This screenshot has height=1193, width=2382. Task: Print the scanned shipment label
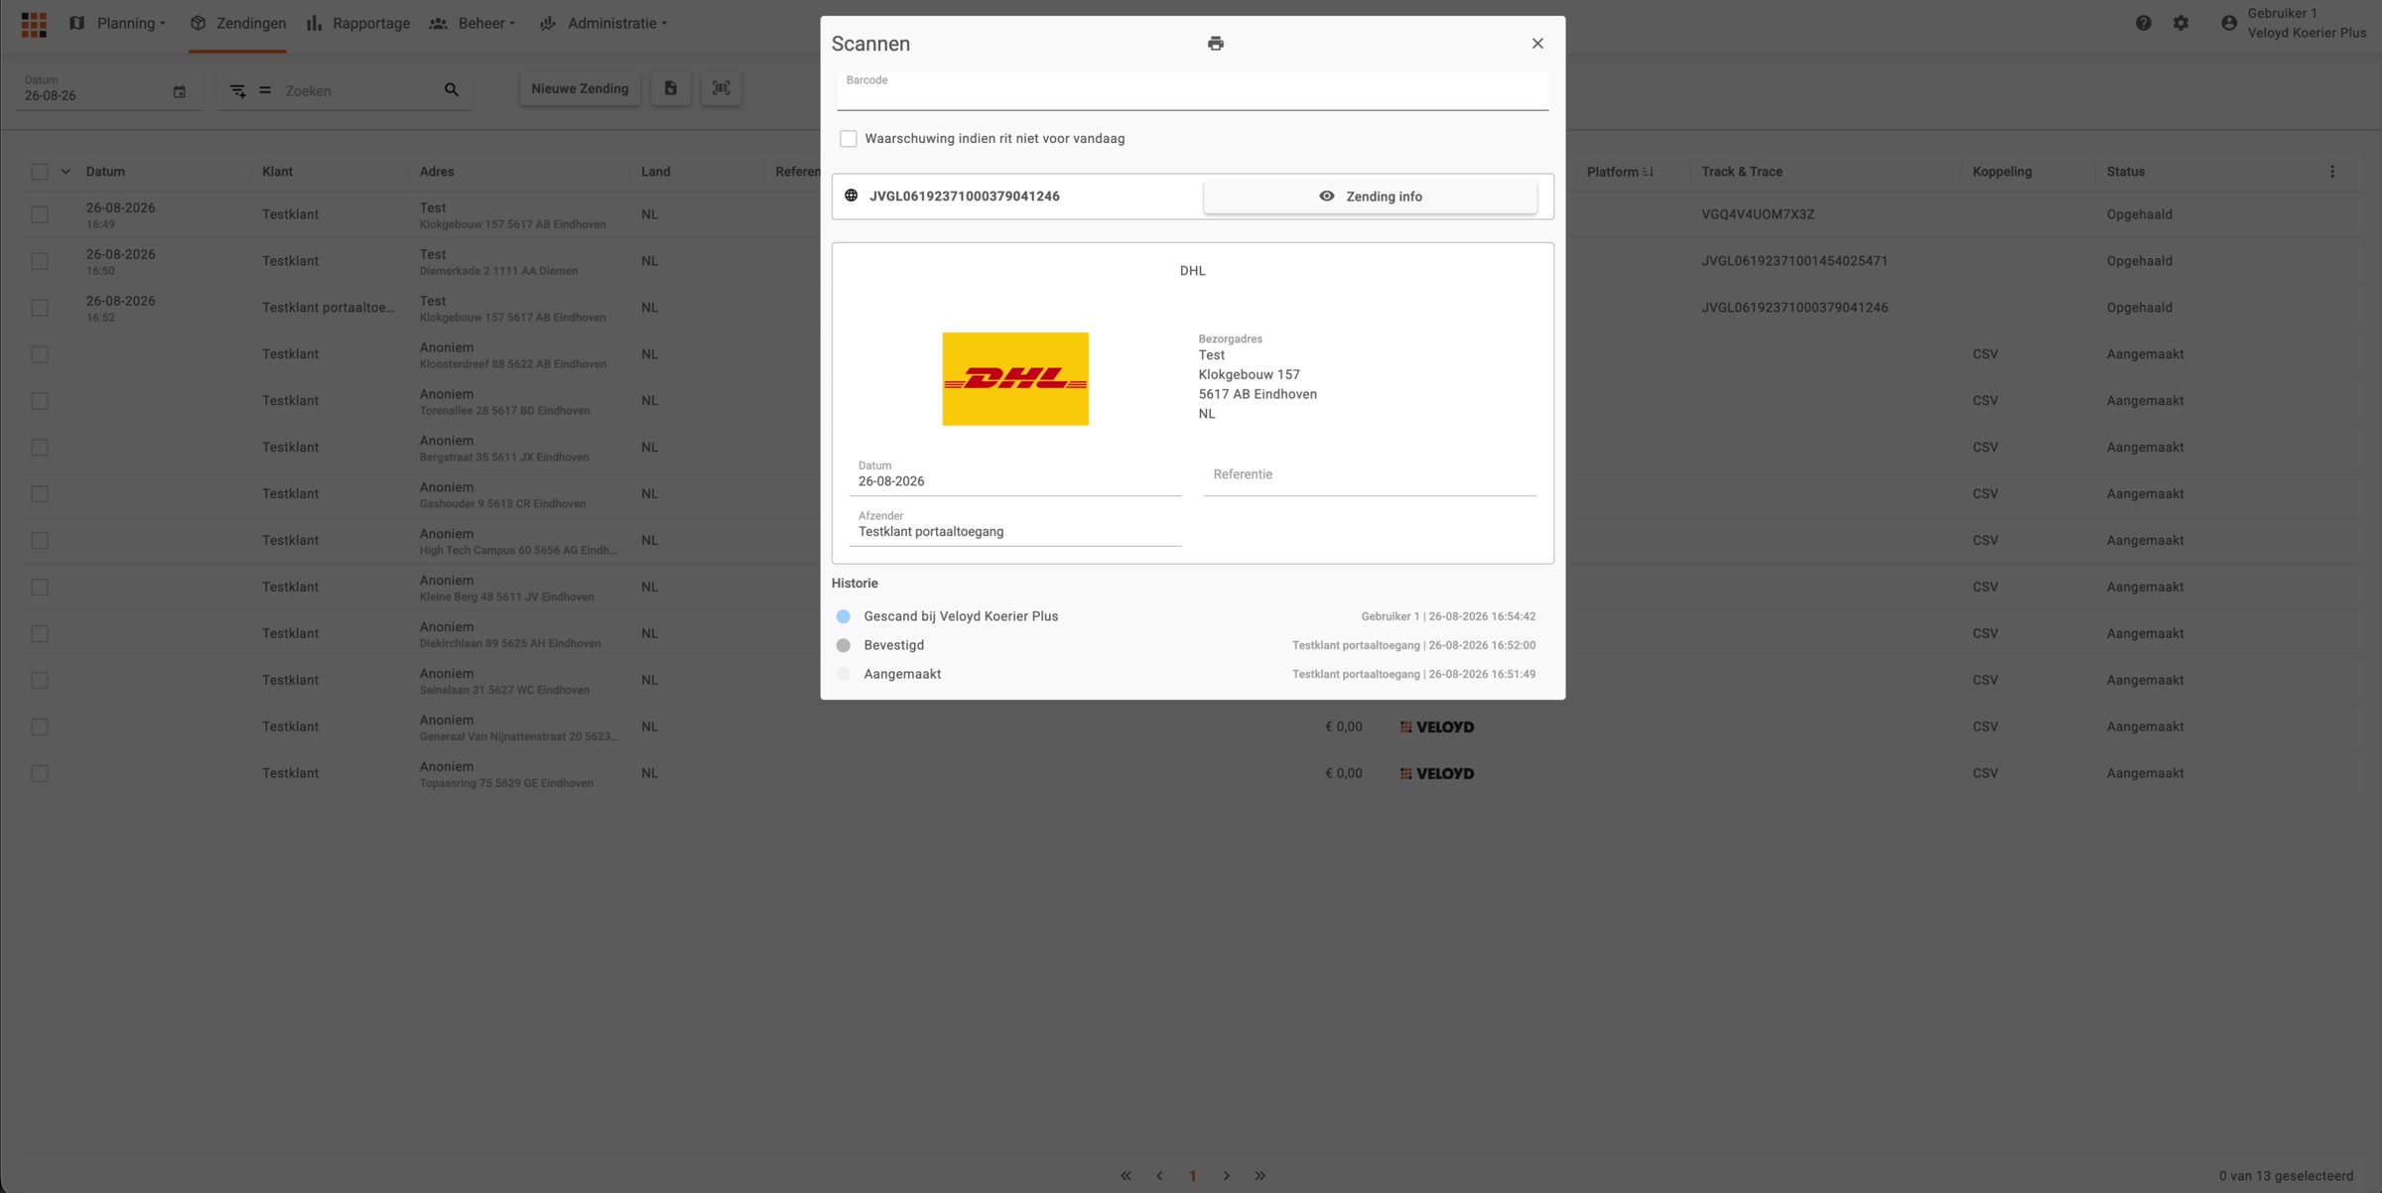pos(1216,44)
